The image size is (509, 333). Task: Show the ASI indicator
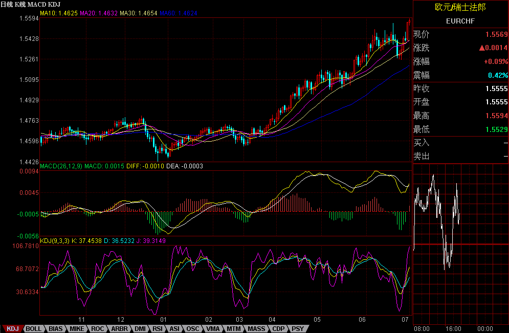coord(175,329)
